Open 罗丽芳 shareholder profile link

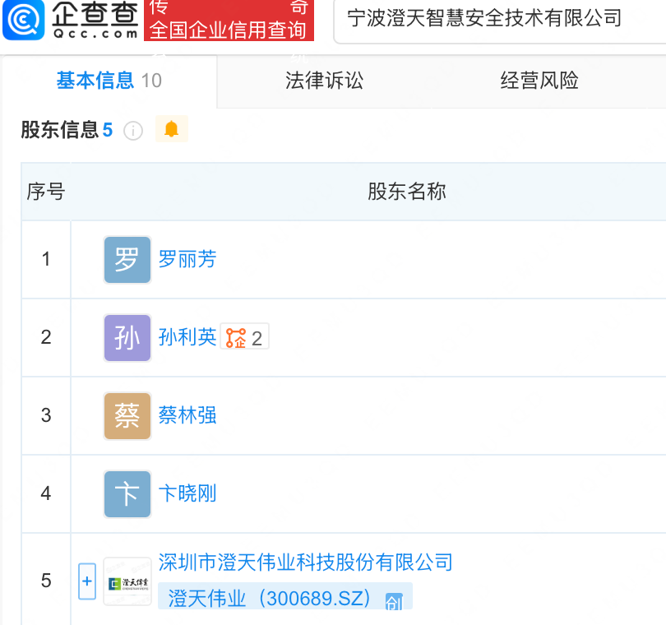tap(187, 259)
